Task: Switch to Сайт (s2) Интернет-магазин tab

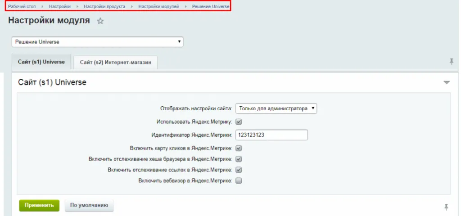Action: tap(116, 62)
